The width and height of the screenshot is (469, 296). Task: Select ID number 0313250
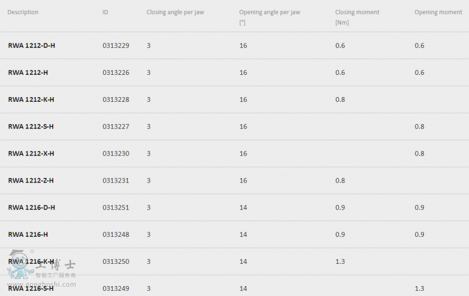[x=115, y=261]
